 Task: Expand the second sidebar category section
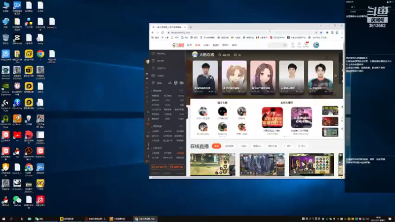click(x=181, y=126)
